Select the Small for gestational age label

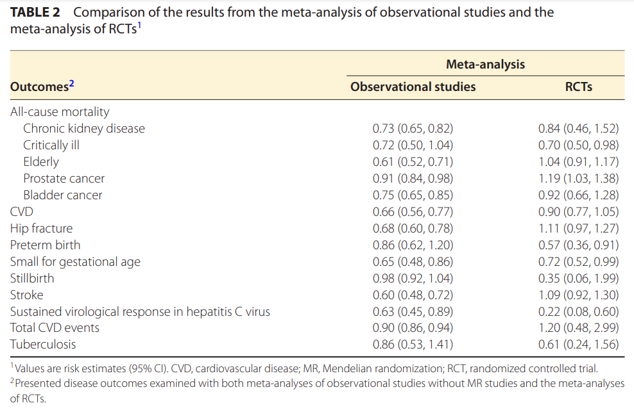[75, 261]
